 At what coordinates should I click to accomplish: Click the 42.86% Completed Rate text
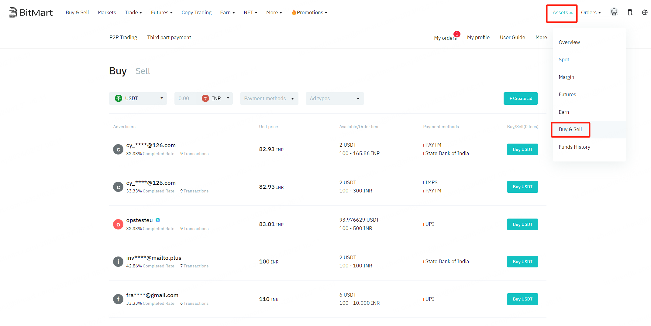click(150, 266)
